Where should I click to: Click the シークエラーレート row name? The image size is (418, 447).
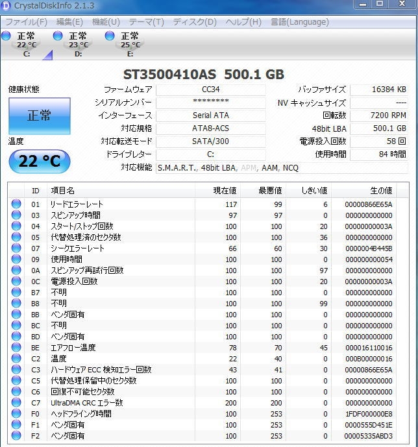pos(77,248)
